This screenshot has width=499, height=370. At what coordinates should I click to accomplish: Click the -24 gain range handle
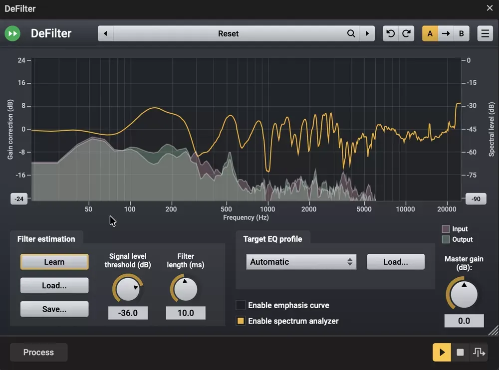pyautogui.click(x=19, y=199)
